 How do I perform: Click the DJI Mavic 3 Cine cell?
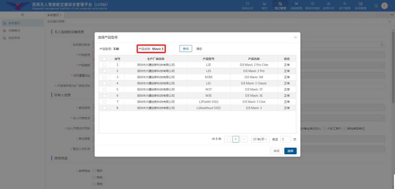tap(254, 102)
